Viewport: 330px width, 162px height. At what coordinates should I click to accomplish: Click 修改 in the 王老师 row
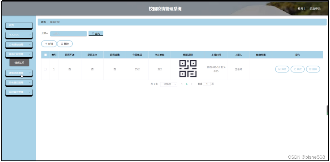(298, 69)
